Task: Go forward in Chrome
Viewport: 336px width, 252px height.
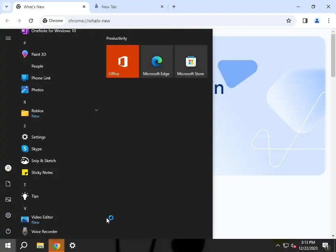Action: coord(19,21)
